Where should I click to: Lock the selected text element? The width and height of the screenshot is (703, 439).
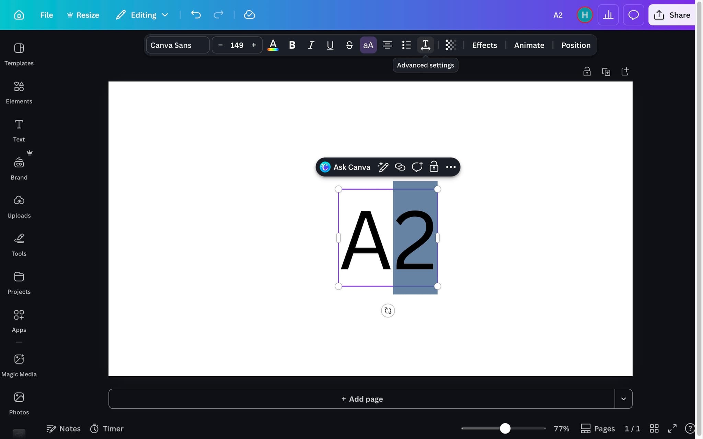(x=434, y=167)
